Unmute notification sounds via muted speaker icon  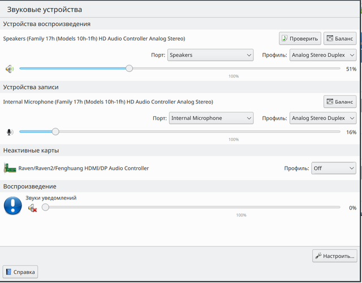click(x=33, y=208)
